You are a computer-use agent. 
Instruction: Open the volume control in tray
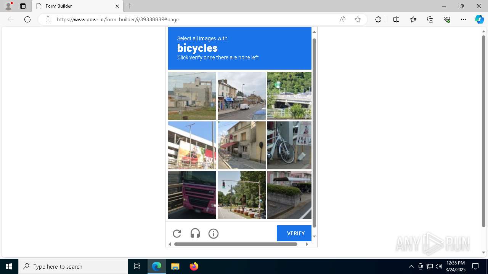click(x=438, y=266)
